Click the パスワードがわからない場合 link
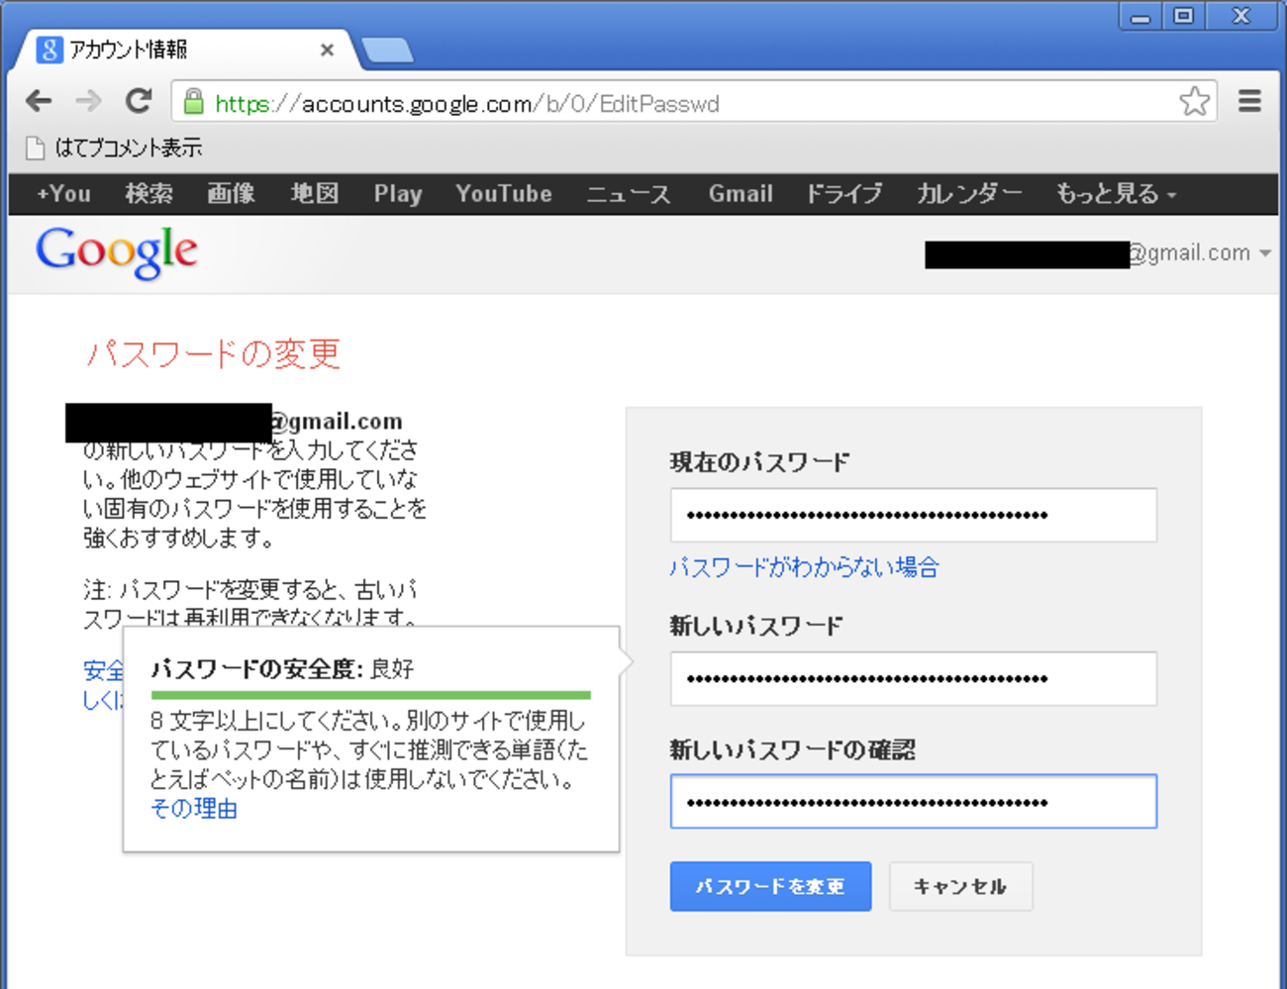 [804, 567]
